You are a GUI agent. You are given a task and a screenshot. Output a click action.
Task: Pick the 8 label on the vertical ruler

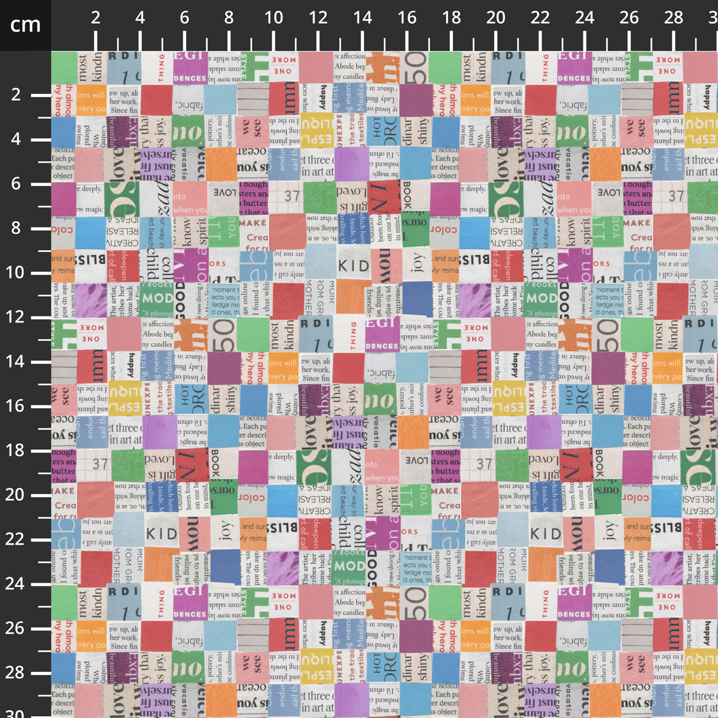(x=16, y=228)
